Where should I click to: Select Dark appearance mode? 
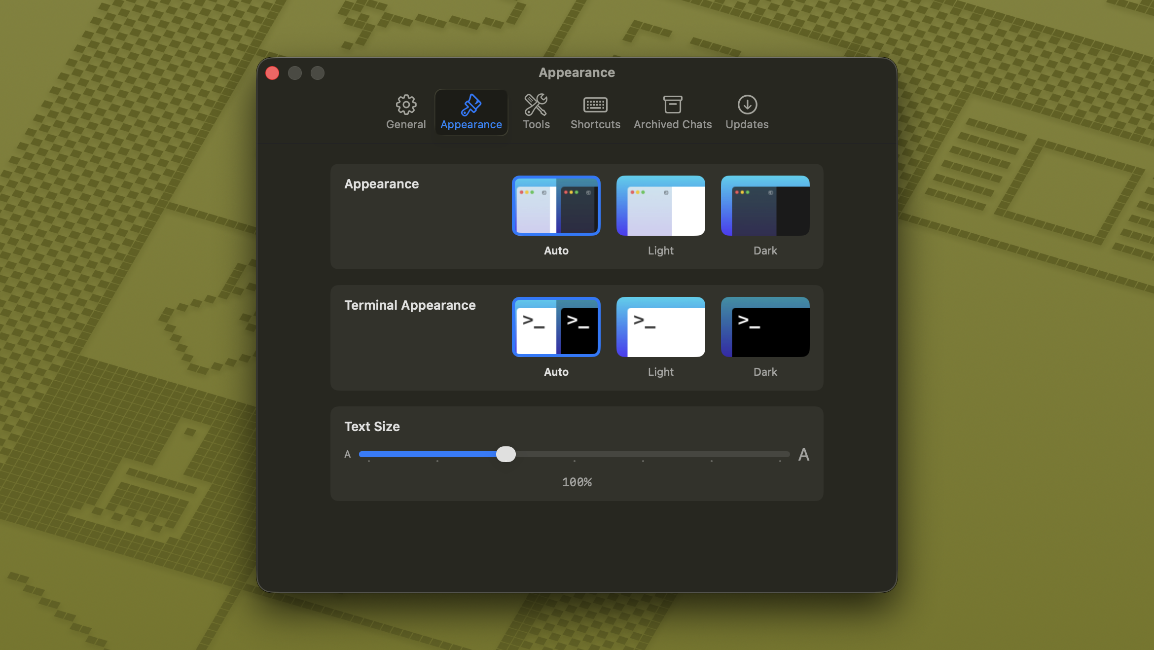point(765,206)
